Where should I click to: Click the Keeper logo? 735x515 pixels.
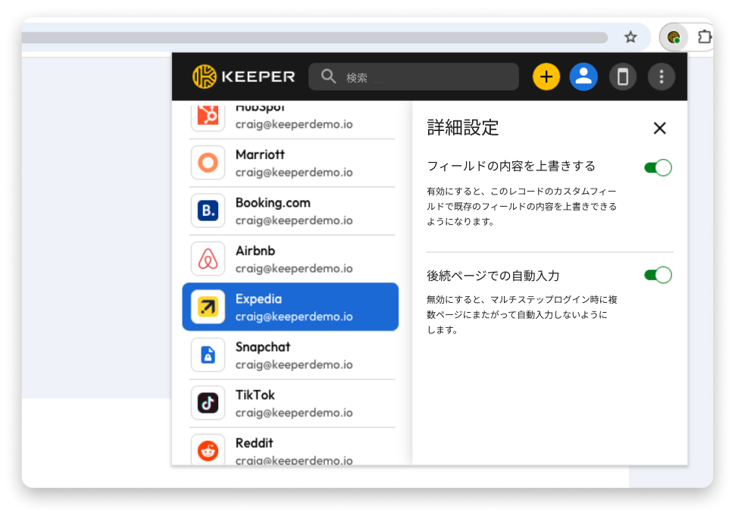[244, 76]
